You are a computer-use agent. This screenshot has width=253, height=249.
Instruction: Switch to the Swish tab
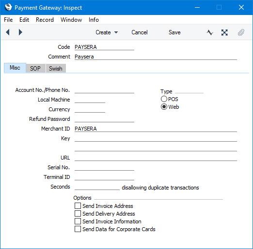point(56,68)
